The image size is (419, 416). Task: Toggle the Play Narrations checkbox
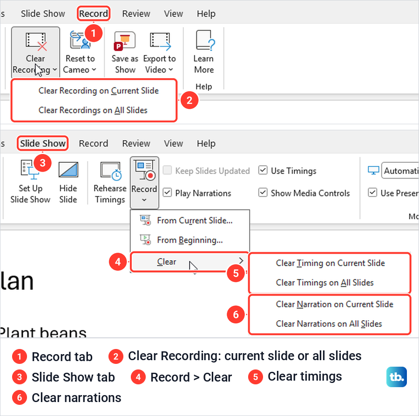tap(167, 193)
